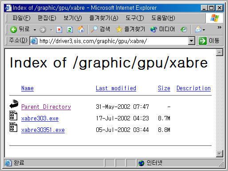
Task: Click the Stop loading icon
Action: click(59, 30)
